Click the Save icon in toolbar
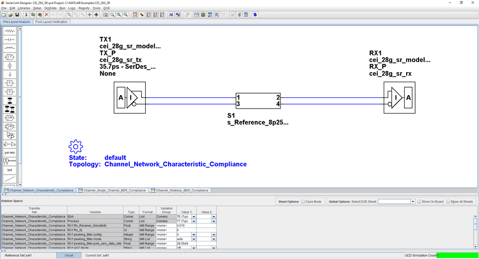The width and height of the screenshot is (479, 259). point(17,15)
